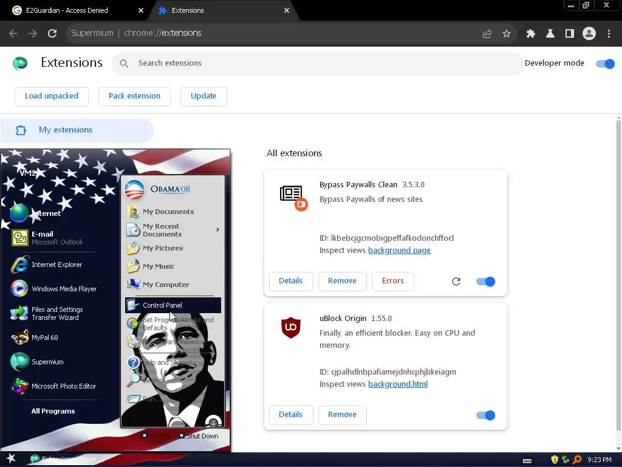The height and width of the screenshot is (467, 622).
Task: Open the experiments flask icon
Action: 550,34
